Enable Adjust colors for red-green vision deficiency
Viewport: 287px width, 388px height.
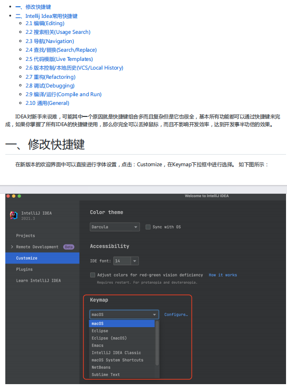tap(93, 275)
